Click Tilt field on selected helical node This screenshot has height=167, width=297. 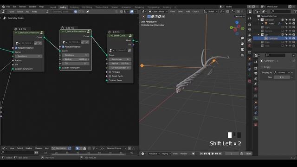tap(75, 64)
